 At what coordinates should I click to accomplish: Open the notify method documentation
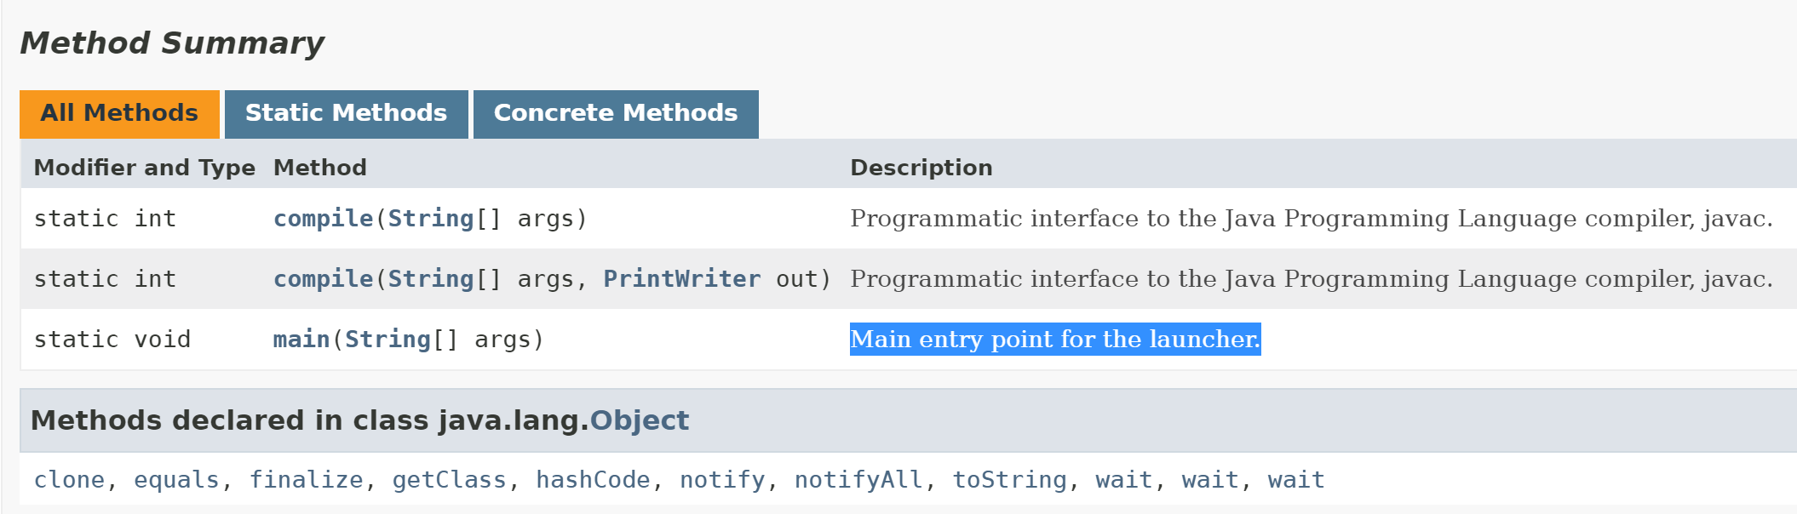(721, 479)
